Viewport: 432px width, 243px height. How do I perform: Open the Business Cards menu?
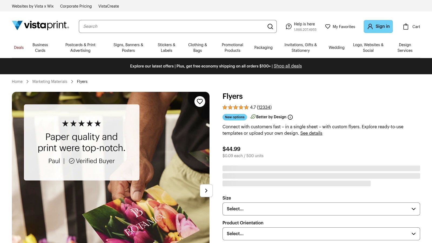coord(40,48)
